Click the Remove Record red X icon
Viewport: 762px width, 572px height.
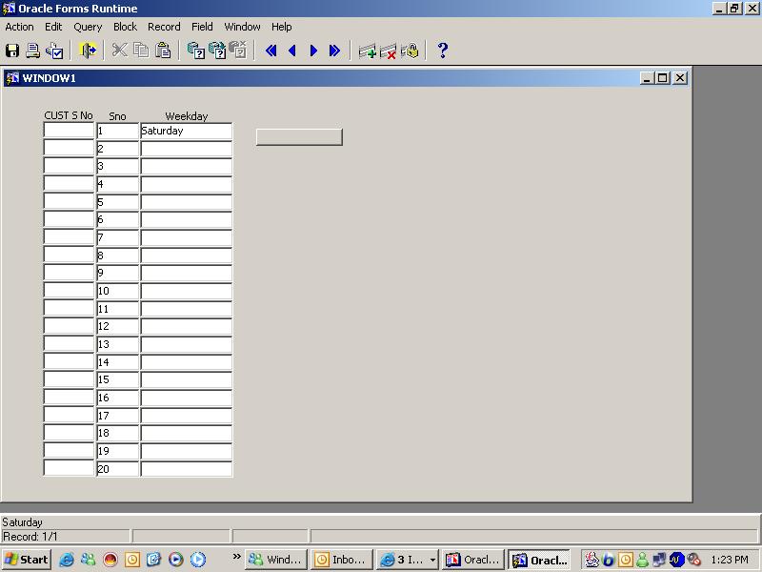click(389, 51)
